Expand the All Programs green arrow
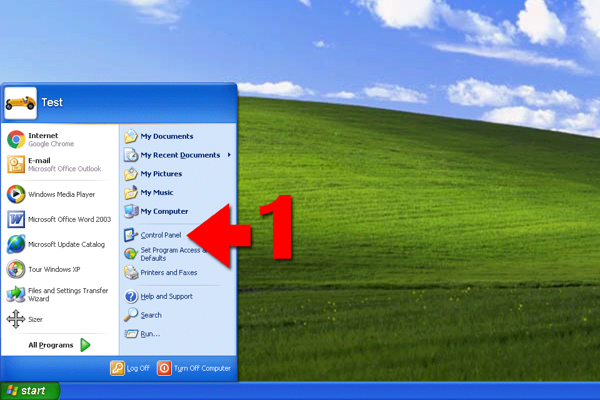This screenshot has height=400, width=600. [86, 345]
